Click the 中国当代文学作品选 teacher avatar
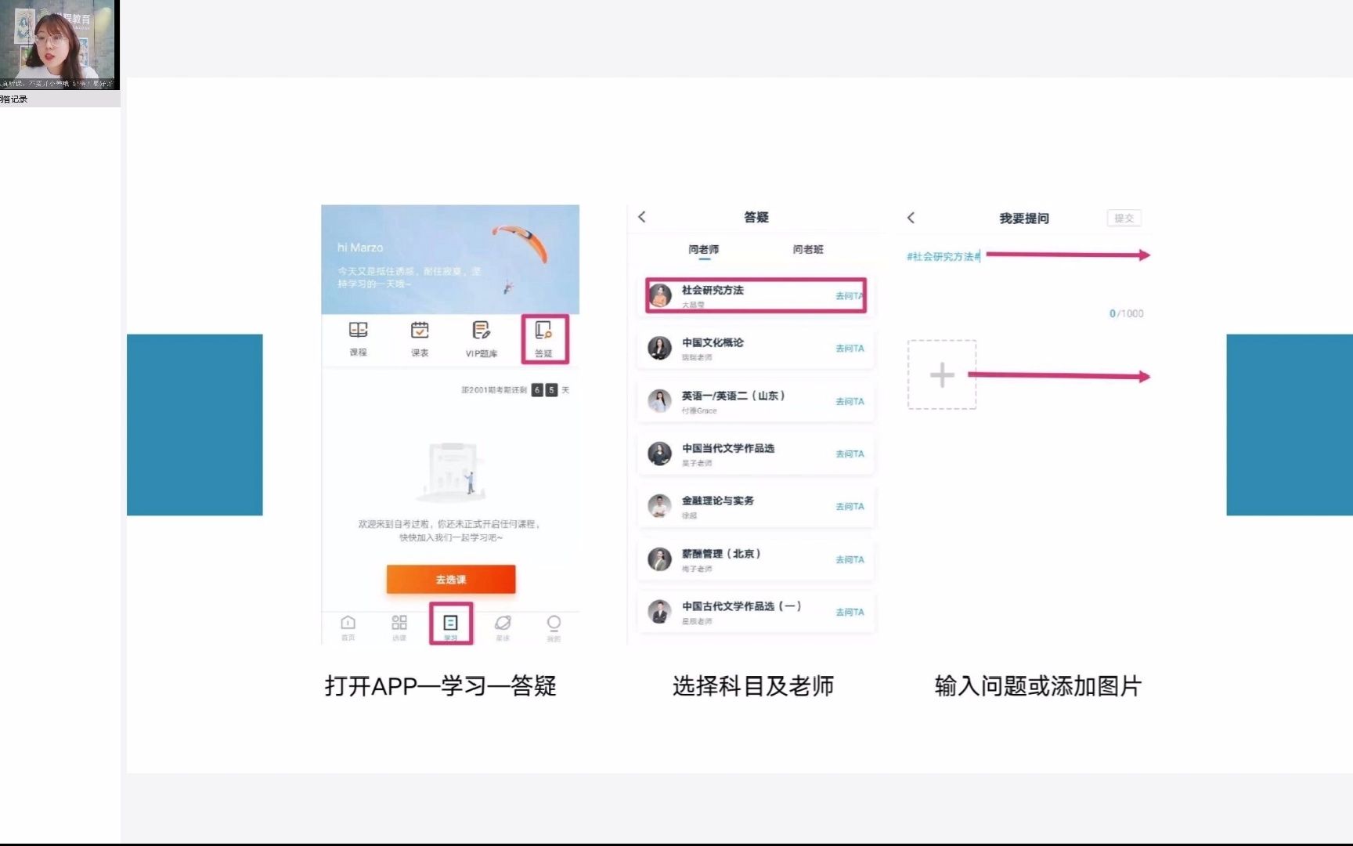Viewport: 1353px width, 846px height. 659,454
